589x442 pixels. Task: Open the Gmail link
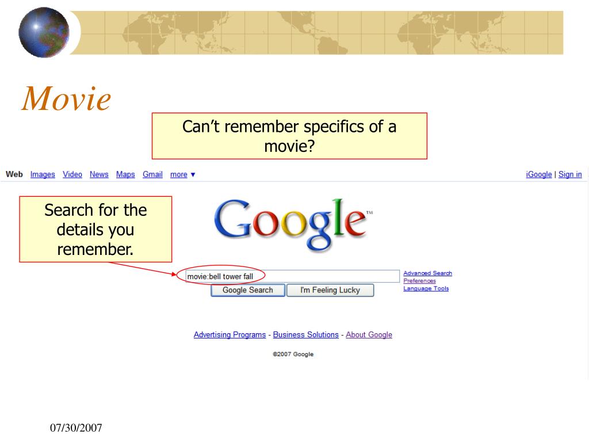point(152,174)
